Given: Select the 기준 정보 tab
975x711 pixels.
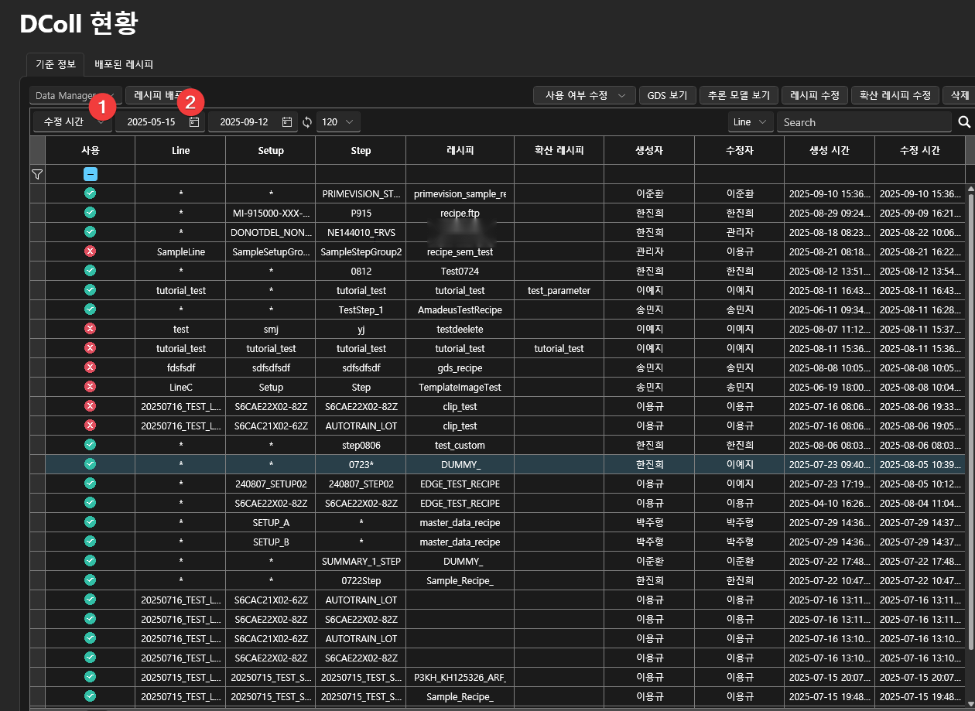Looking at the screenshot, I should (x=56, y=64).
